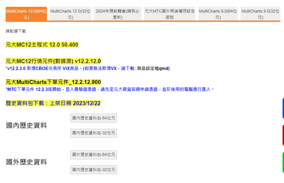
Task: Switch to the MultiCharts 9.0(64位元) tab
Action: click(218, 14)
